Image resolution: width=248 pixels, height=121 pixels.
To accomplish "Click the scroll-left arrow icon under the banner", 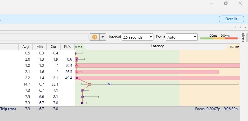I will click(x=236, y=27).
